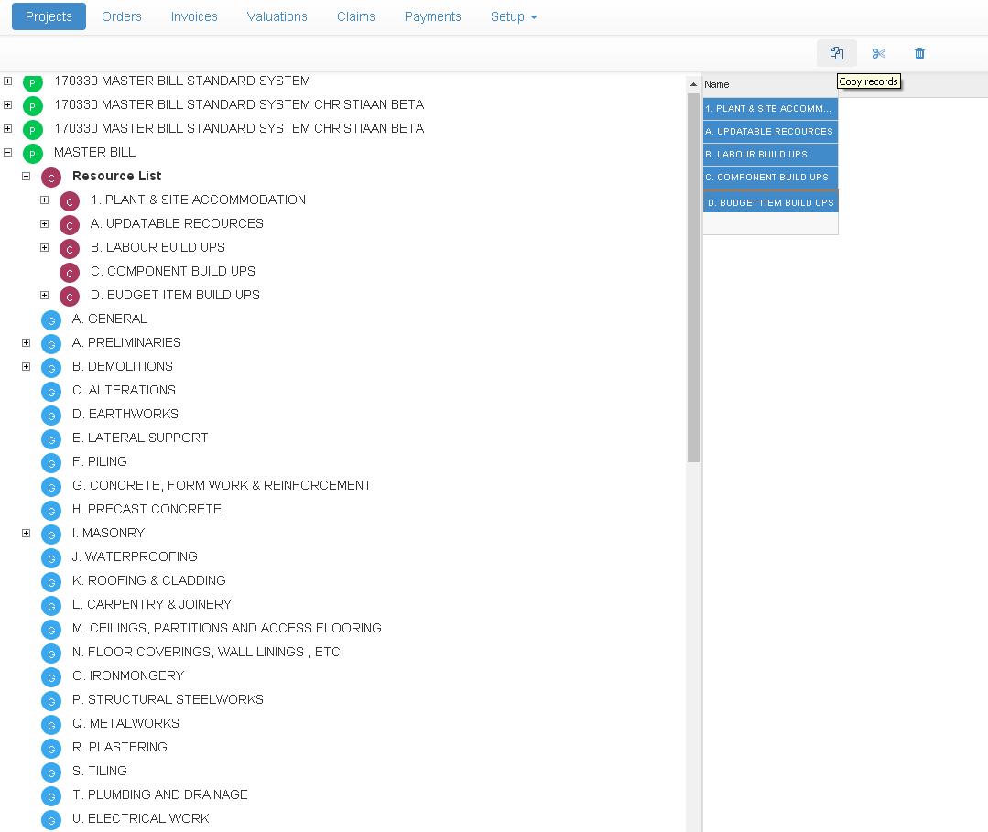This screenshot has height=832, width=988.
Task: Click C icon of B. LABOUR BUILD UPS
Action: (x=70, y=249)
